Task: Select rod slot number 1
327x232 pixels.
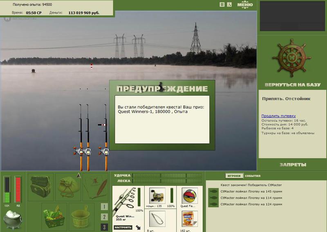Action: click(x=104, y=207)
